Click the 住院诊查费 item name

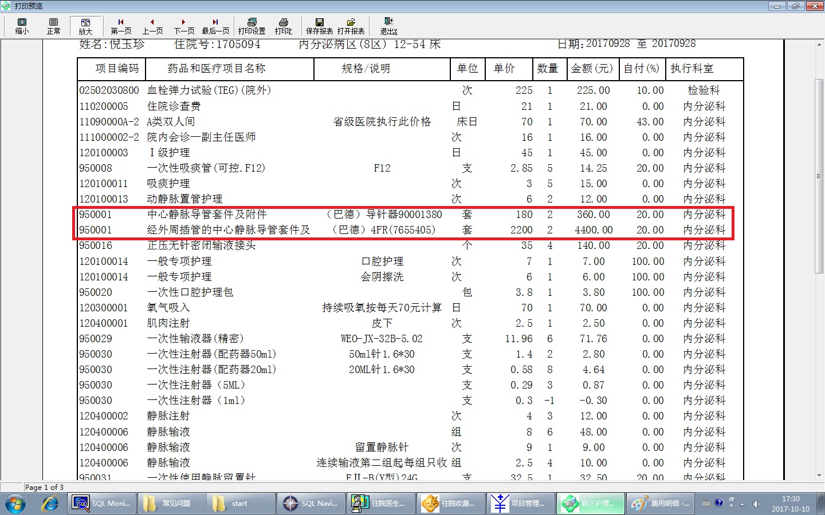point(174,106)
